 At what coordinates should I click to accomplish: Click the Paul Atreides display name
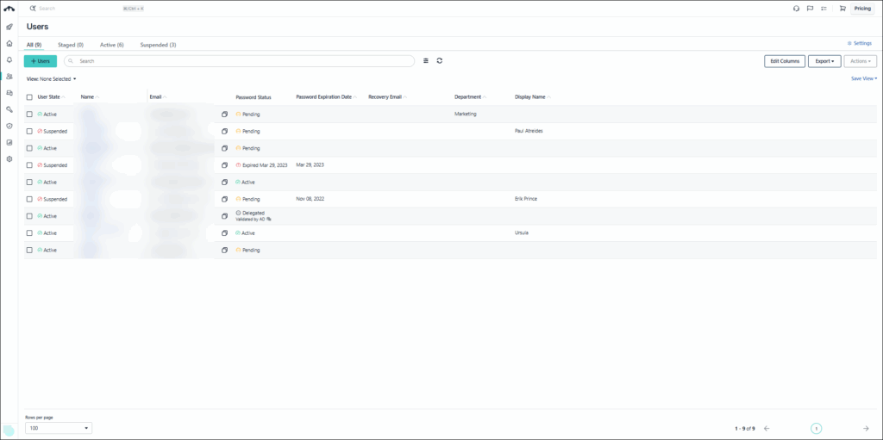529,131
